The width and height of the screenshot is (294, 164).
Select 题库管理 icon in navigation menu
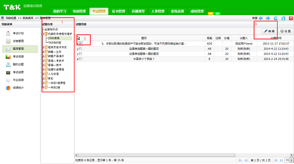8,49
